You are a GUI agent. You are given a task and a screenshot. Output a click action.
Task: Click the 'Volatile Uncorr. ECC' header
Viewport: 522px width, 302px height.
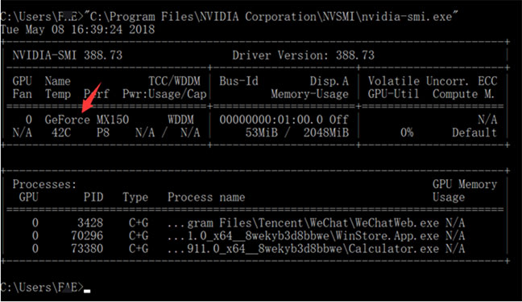pos(433,81)
